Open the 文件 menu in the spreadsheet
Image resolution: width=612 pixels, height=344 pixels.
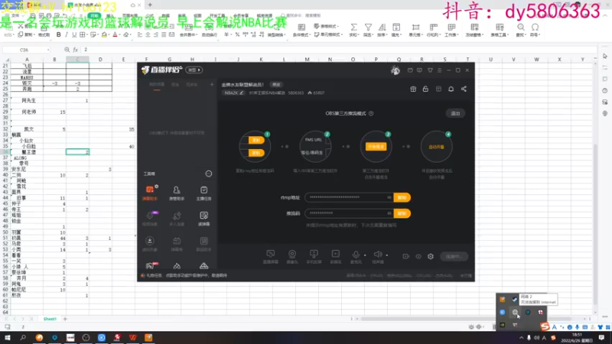15,15
